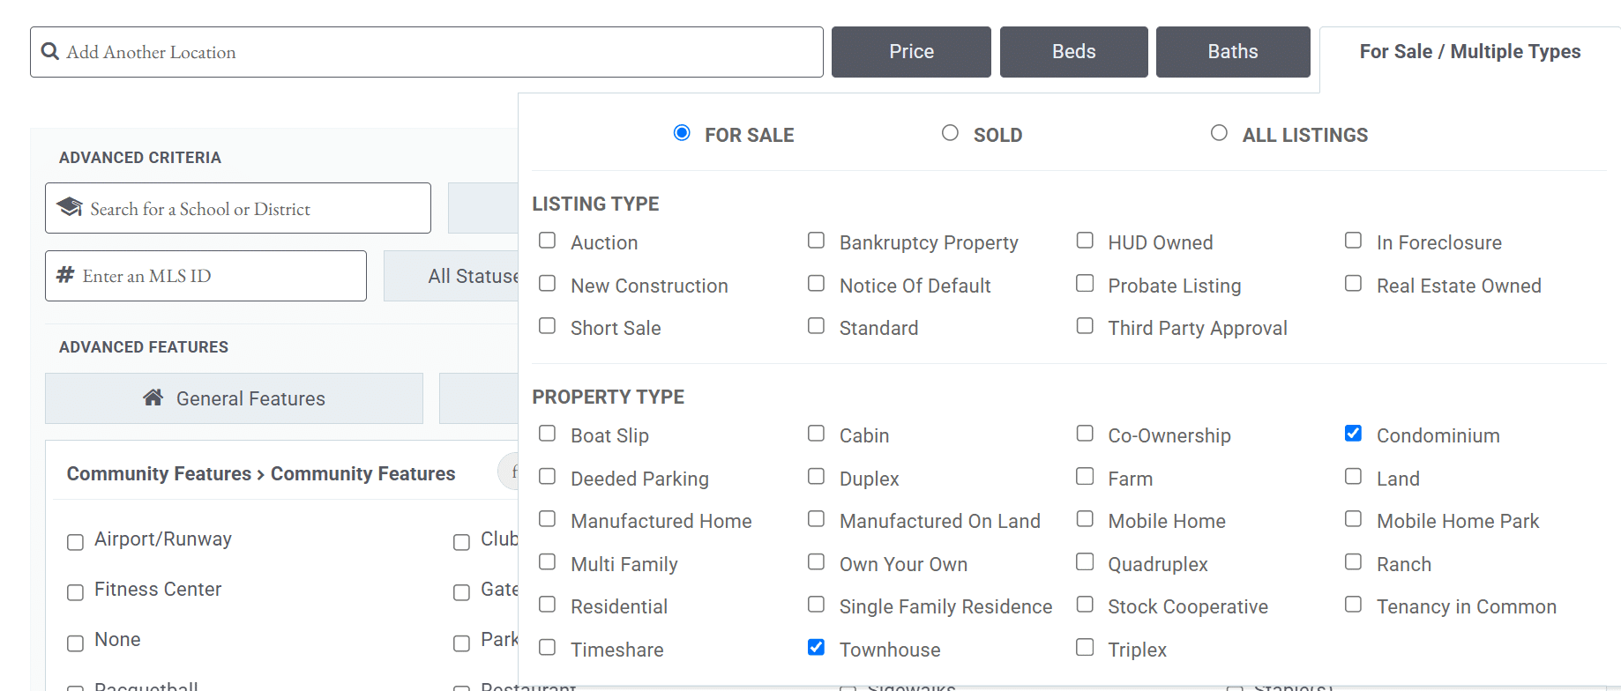
Task: Click the Add Another Location field
Action: (x=427, y=52)
